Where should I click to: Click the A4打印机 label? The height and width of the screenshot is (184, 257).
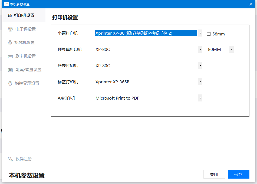[x=66, y=98]
